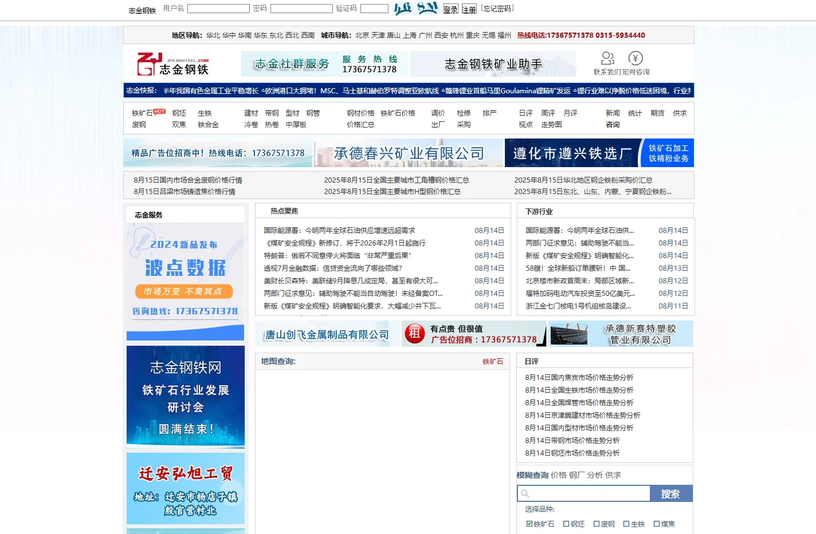Open 8月14日京津冀建材市场价格走势分析

coord(583,416)
